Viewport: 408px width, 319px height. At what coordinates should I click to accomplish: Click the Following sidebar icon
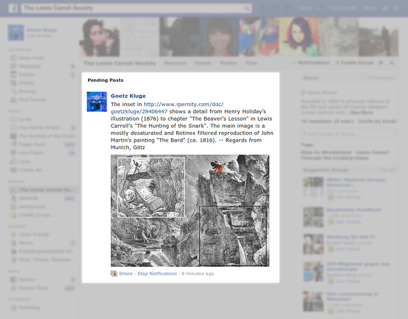pos(13,308)
